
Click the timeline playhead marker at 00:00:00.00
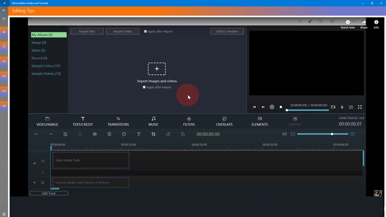pyautogui.click(x=51, y=148)
